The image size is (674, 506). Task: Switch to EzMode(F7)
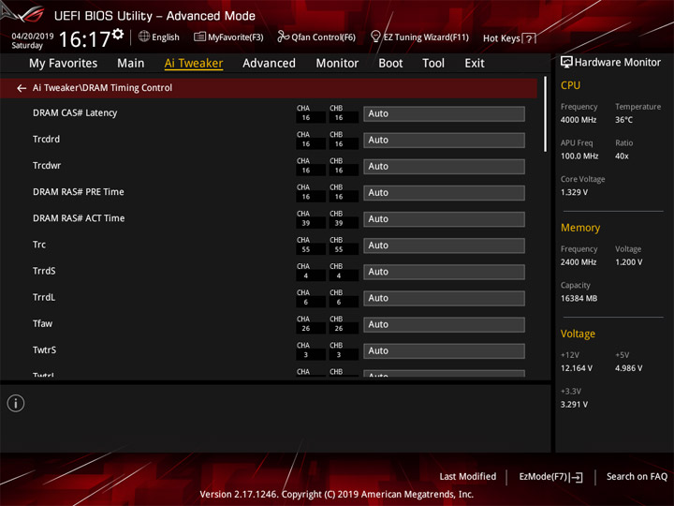543,476
